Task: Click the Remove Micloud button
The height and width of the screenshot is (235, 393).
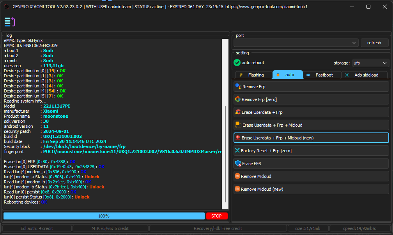Action: click(311, 176)
